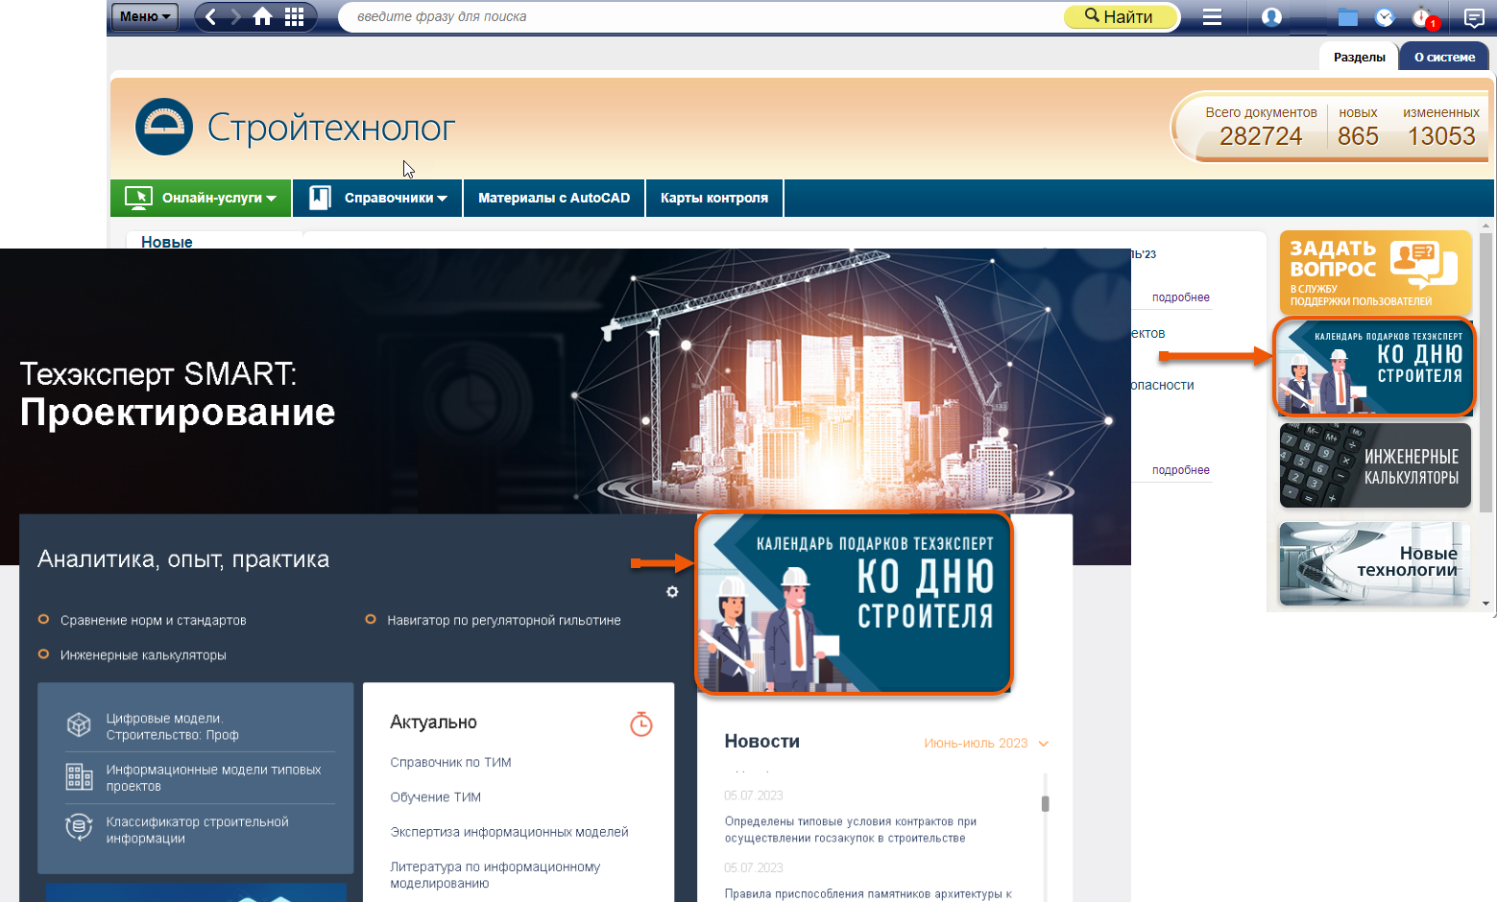Click the cube icon of Цифровые модели
This screenshot has width=1497, height=902.
click(x=79, y=724)
